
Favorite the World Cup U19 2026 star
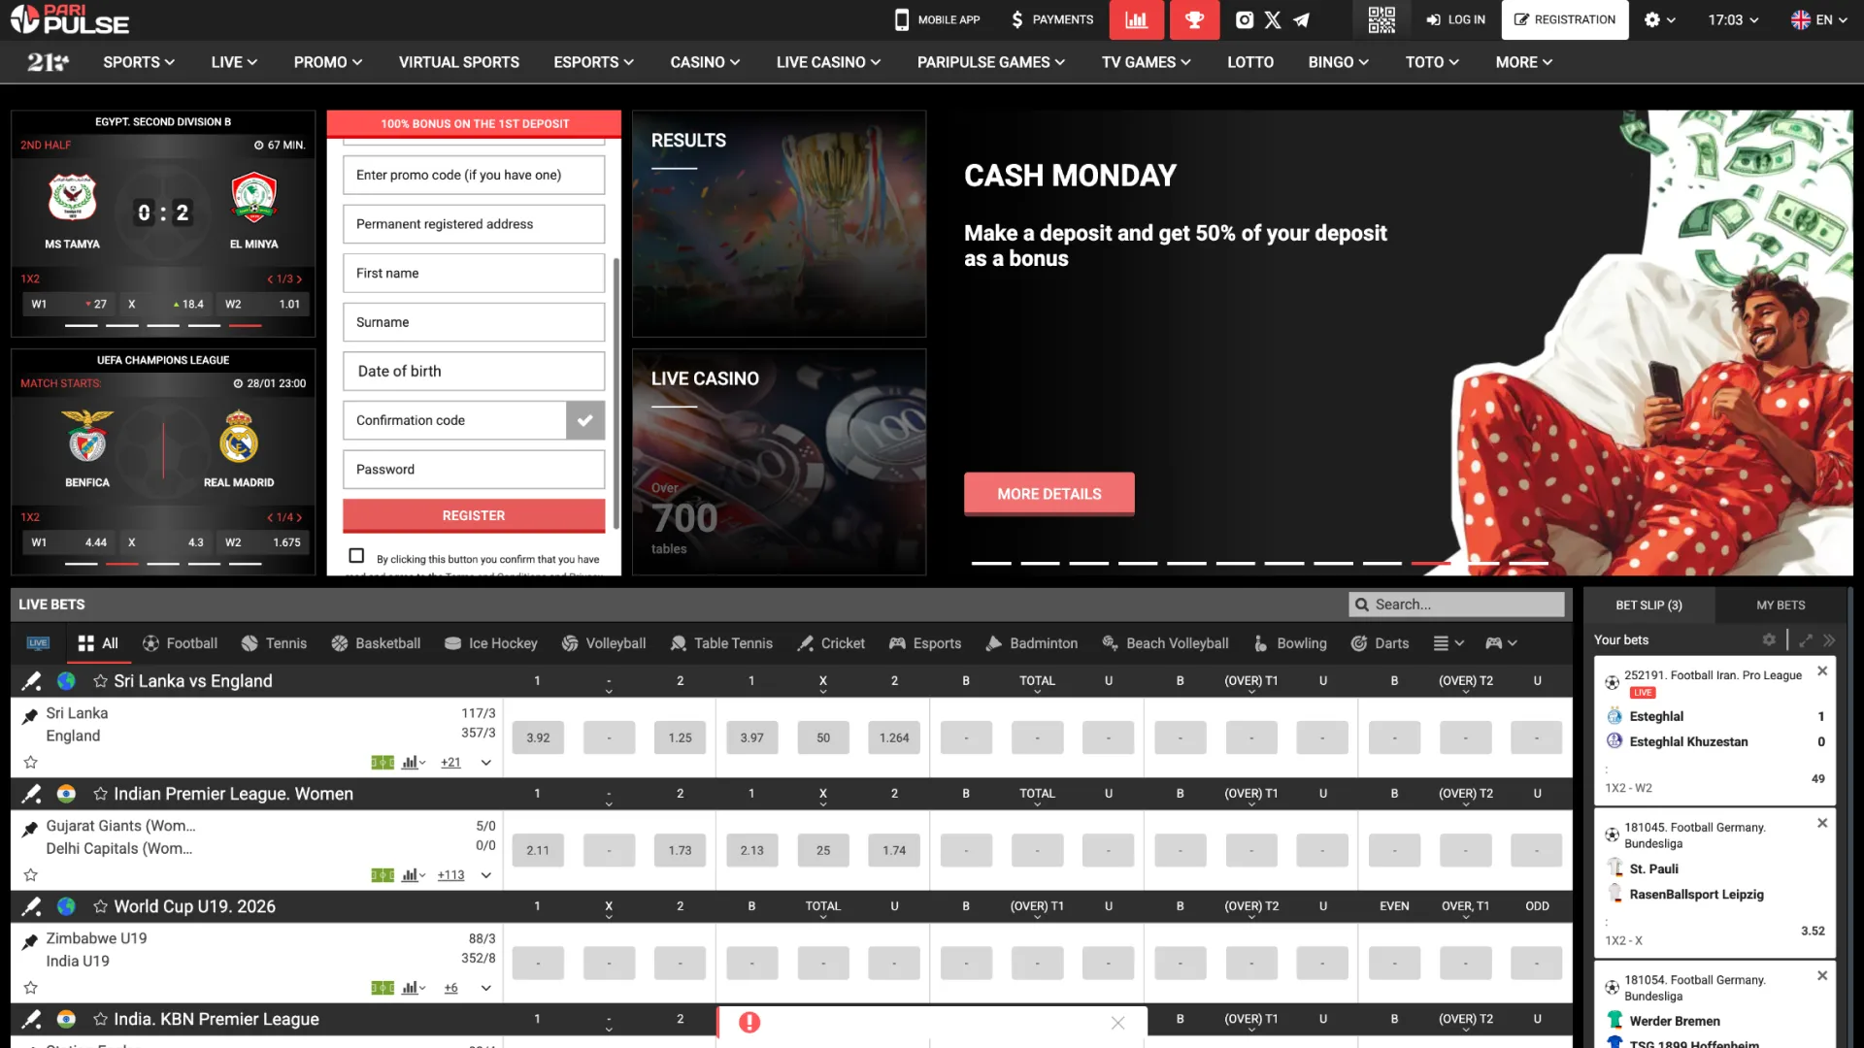click(100, 906)
